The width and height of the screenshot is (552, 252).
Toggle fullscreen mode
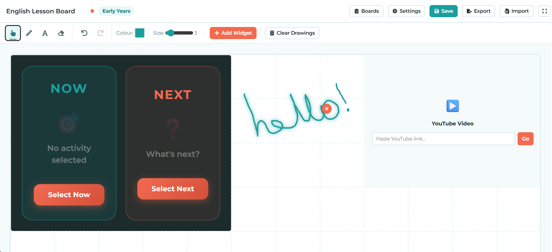[545, 11]
